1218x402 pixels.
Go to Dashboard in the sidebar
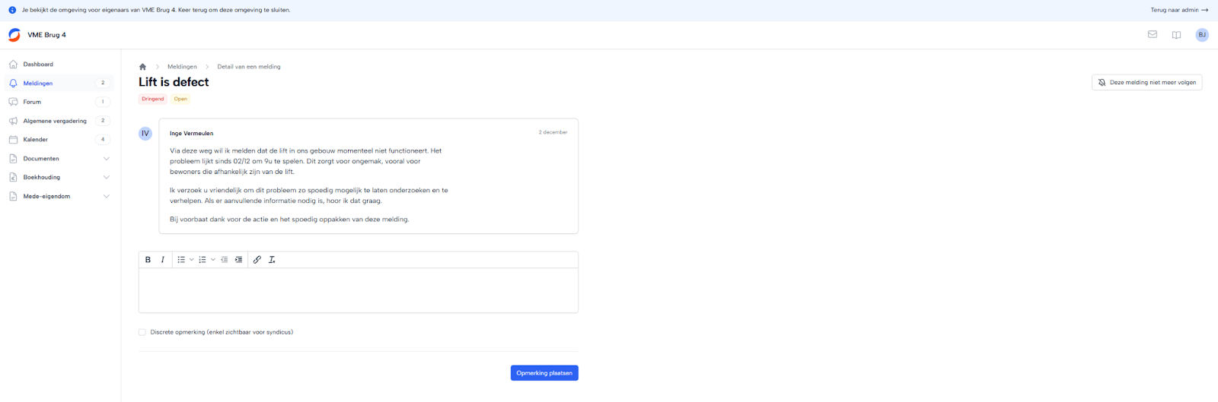(x=38, y=65)
